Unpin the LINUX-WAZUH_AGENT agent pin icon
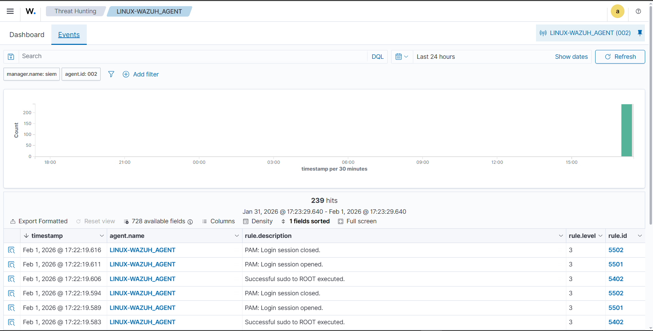Viewport: 653px width, 331px height. 640,33
